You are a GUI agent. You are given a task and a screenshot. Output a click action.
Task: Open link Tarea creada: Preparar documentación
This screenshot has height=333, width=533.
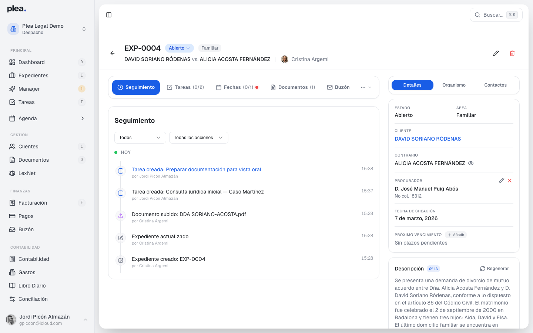point(196,169)
